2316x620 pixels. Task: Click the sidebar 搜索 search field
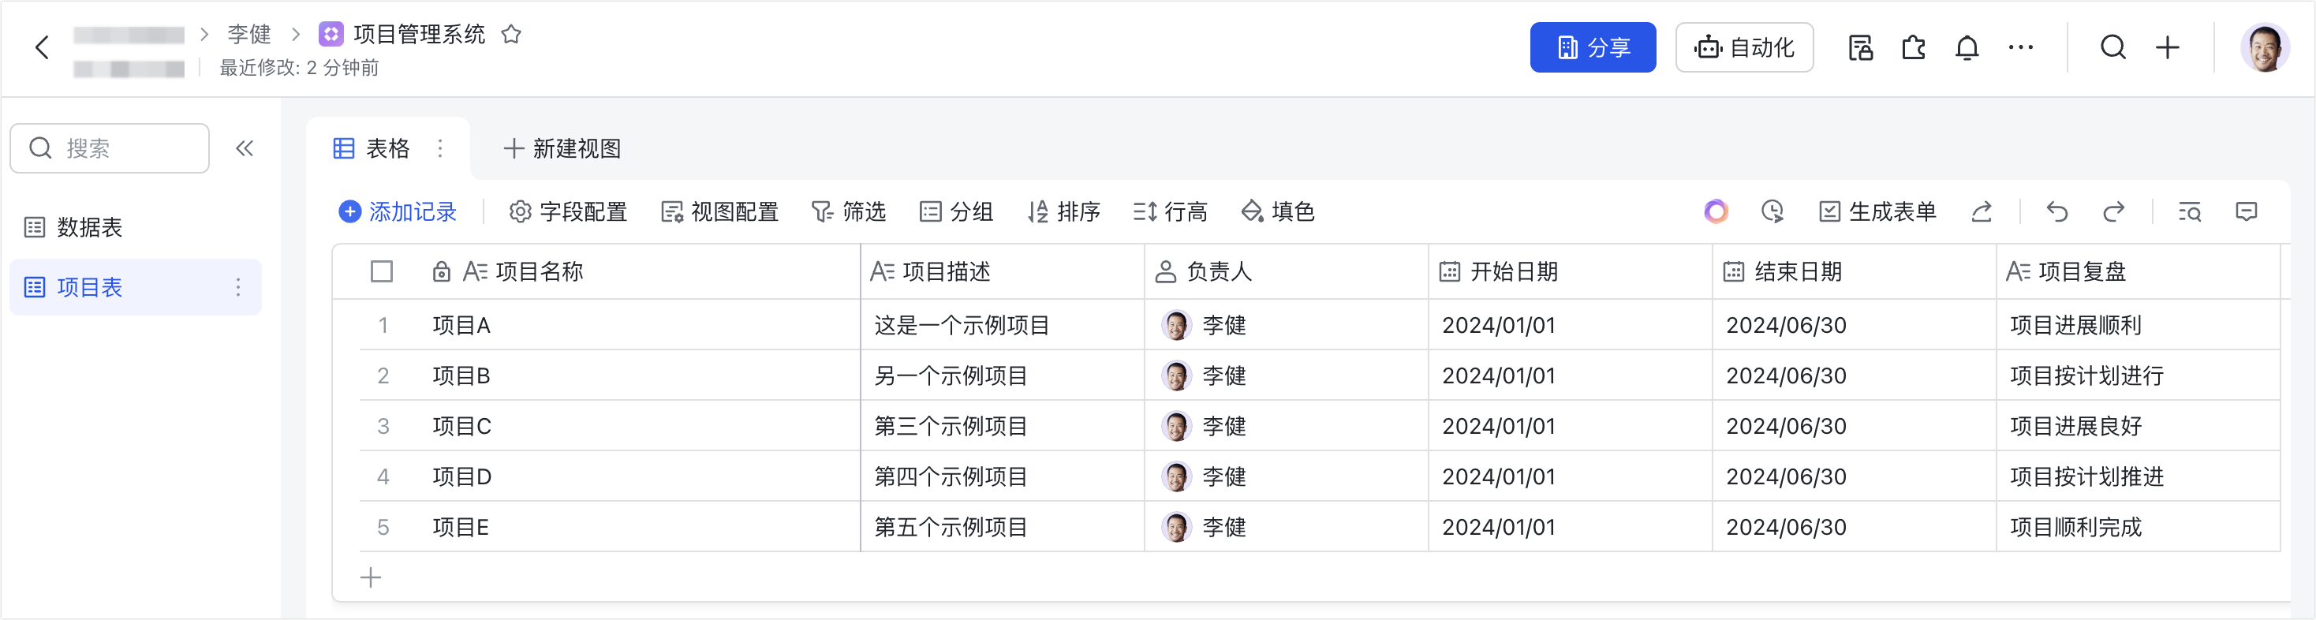[x=110, y=148]
